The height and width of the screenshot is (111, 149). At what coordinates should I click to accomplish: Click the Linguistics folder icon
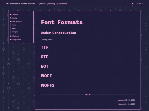click(11, 39)
